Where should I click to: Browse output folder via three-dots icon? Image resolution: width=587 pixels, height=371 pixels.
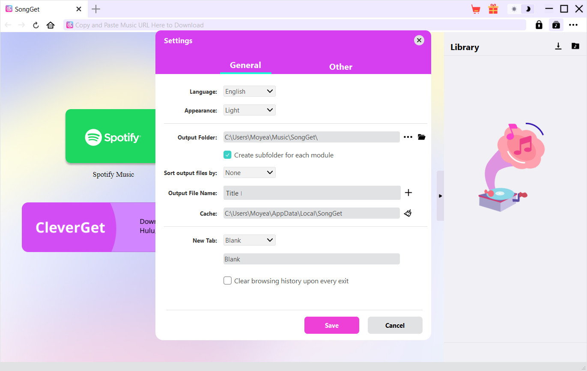click(x=408, y=137)
